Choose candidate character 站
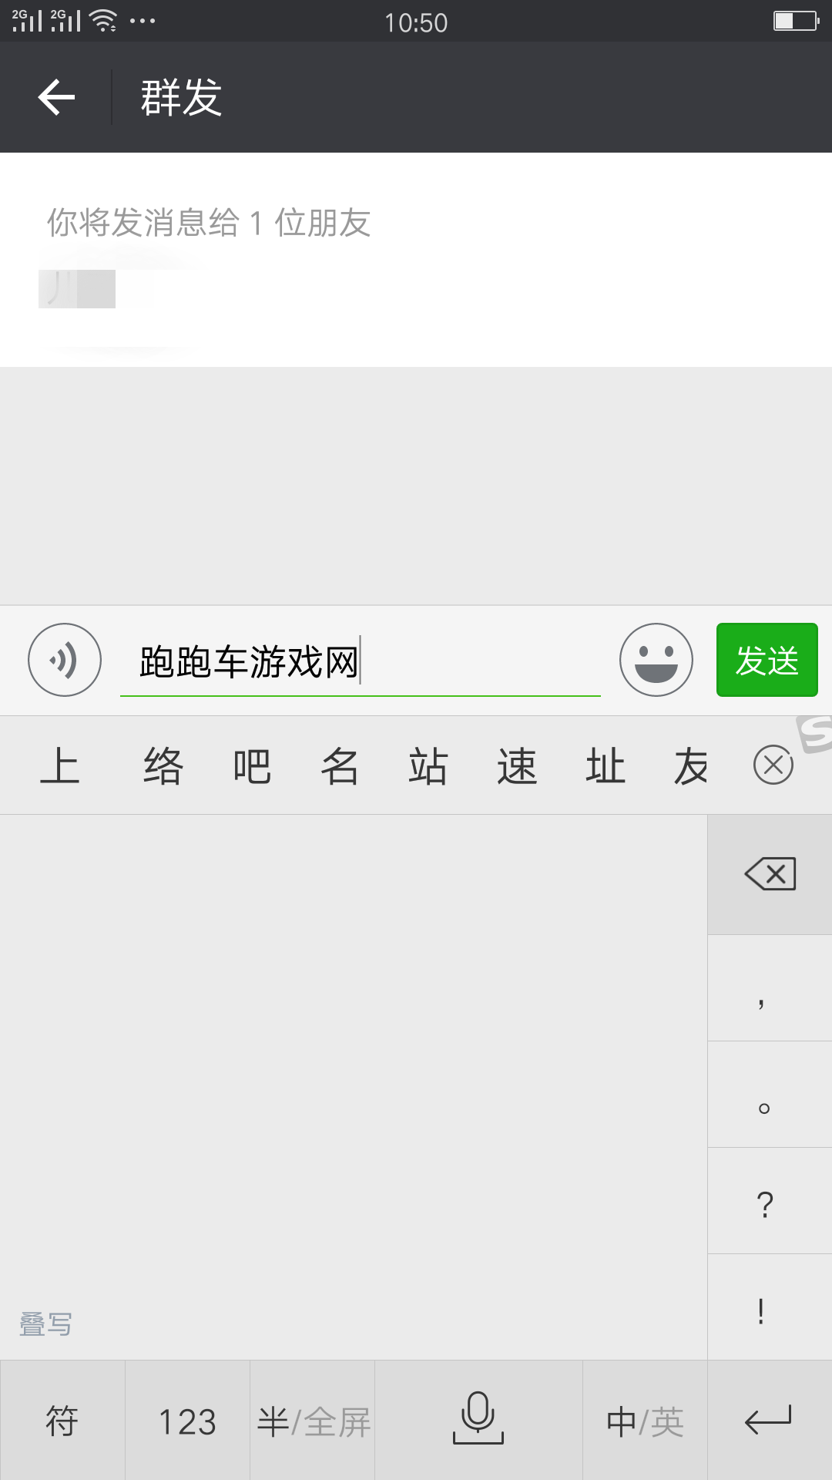This screenshot has height=1480, width=832. [428, 765]
